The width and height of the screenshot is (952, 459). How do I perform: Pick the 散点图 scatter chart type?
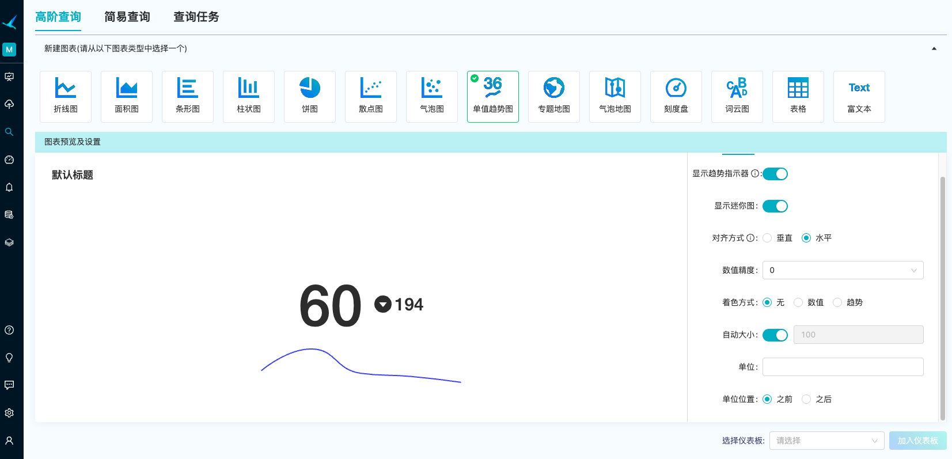point(371,97)
